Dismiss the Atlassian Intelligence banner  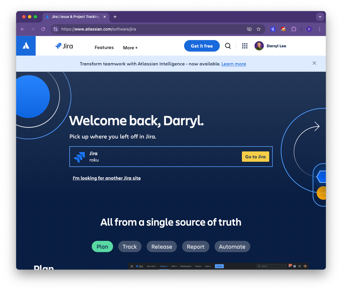pyautogui.click(x=314, y=63)
